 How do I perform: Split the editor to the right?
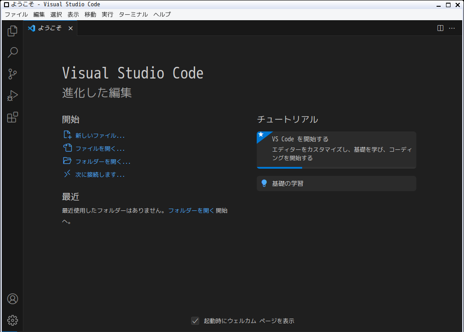pyautogui.click(x=440, y=28)
